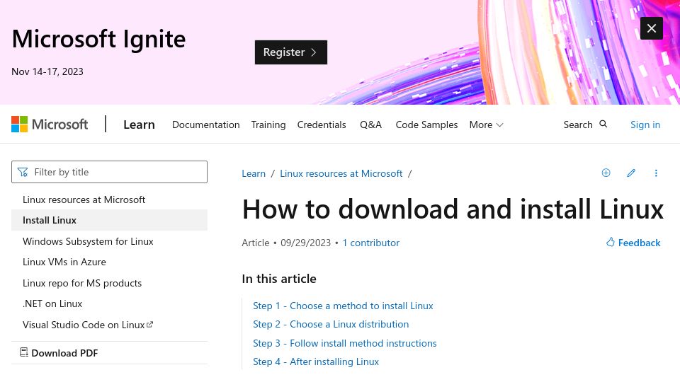
Task: Open the Code Samples menu item
Action: coord(426,125)
